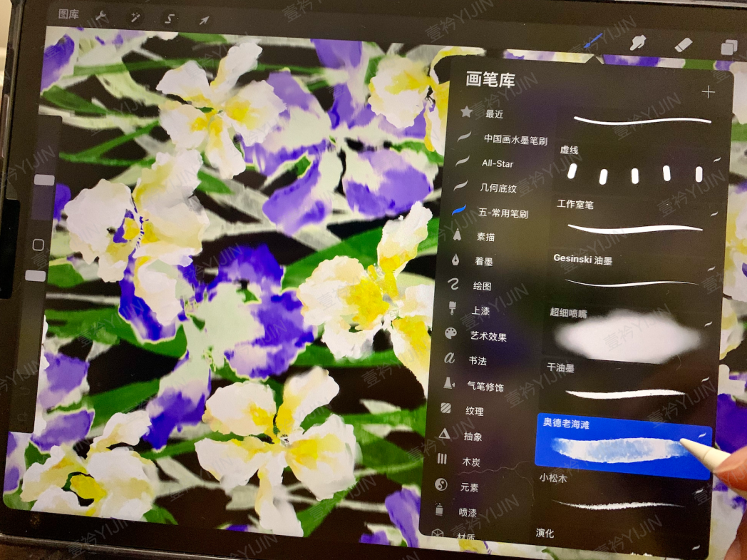Select the Smudge finger tool
Screen dimensions: 747x560
[x=637, y=44]
